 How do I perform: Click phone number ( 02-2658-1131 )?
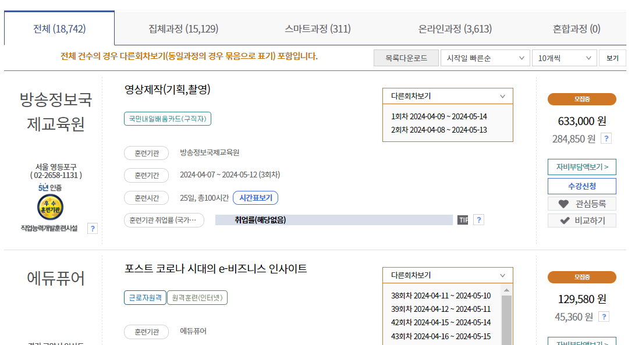pyautogui.click(x=56, y=175)
